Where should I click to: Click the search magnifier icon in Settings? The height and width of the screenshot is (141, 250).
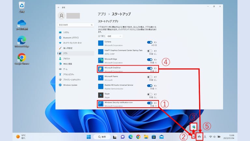click(x=92, y=25)
